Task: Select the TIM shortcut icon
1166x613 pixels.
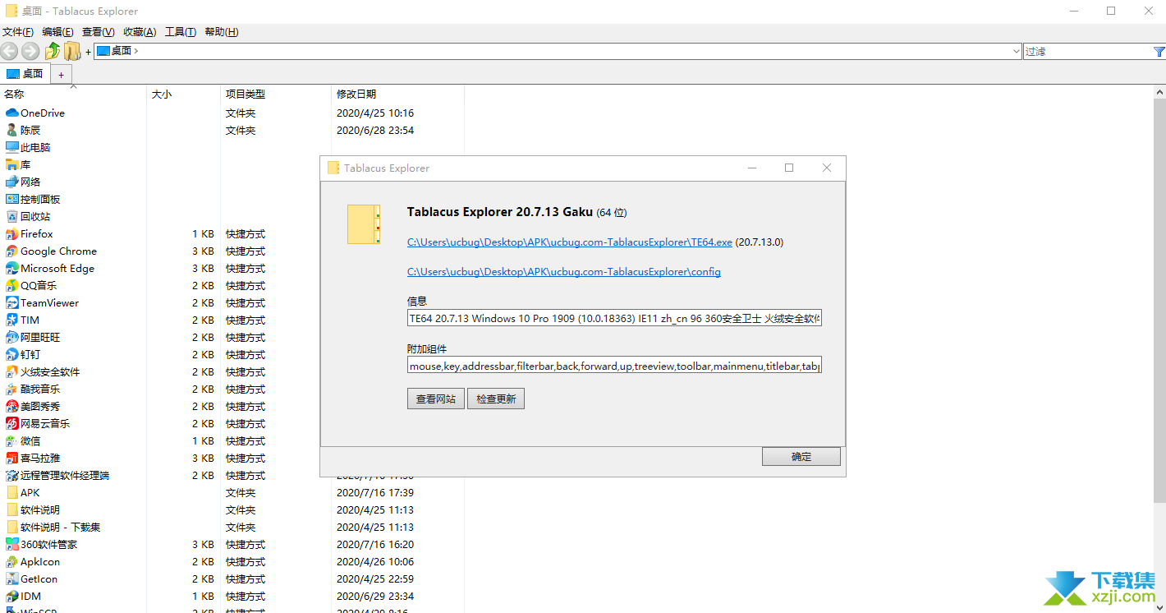Action: coord(11,320)
